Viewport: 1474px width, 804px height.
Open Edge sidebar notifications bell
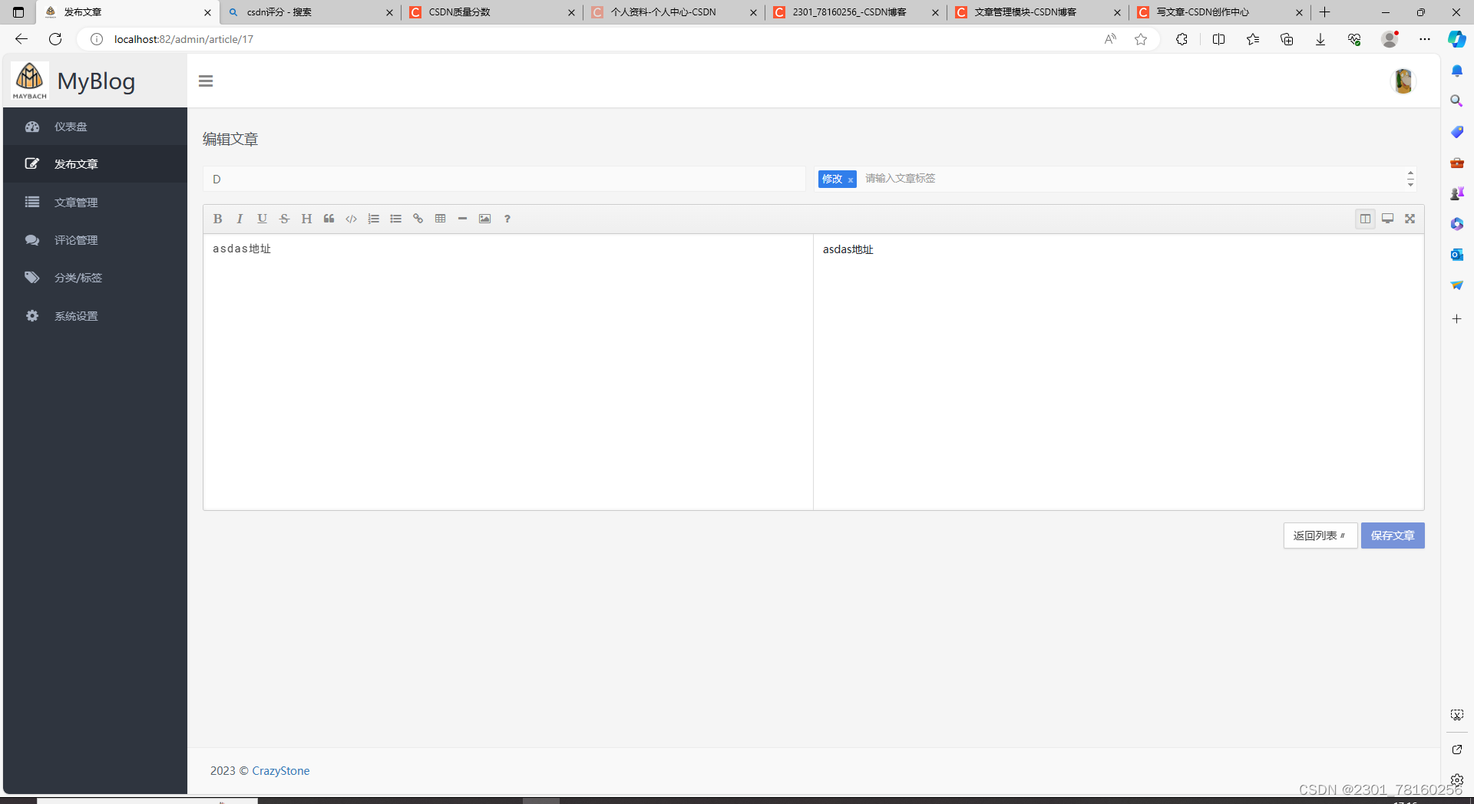coord(1456,71)
